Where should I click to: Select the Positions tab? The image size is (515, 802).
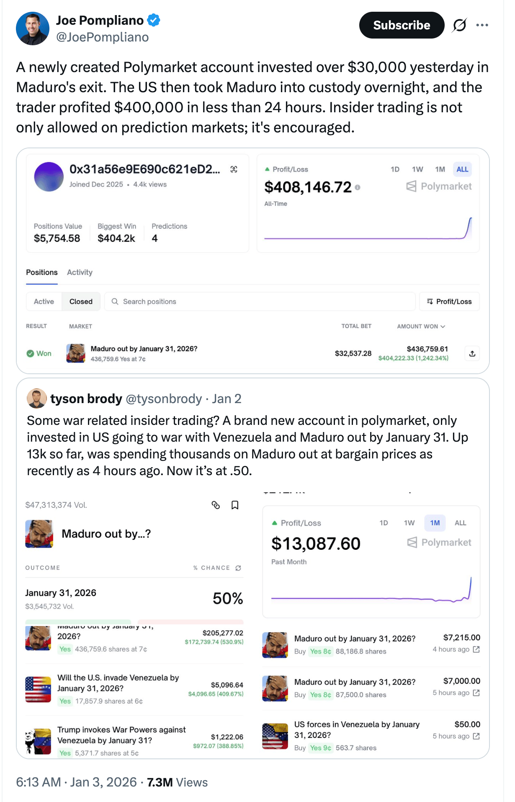coord(42,272)
